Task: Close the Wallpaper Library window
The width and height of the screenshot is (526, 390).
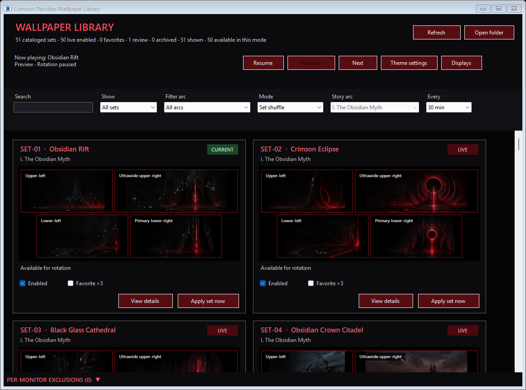Action: point(514,9)
